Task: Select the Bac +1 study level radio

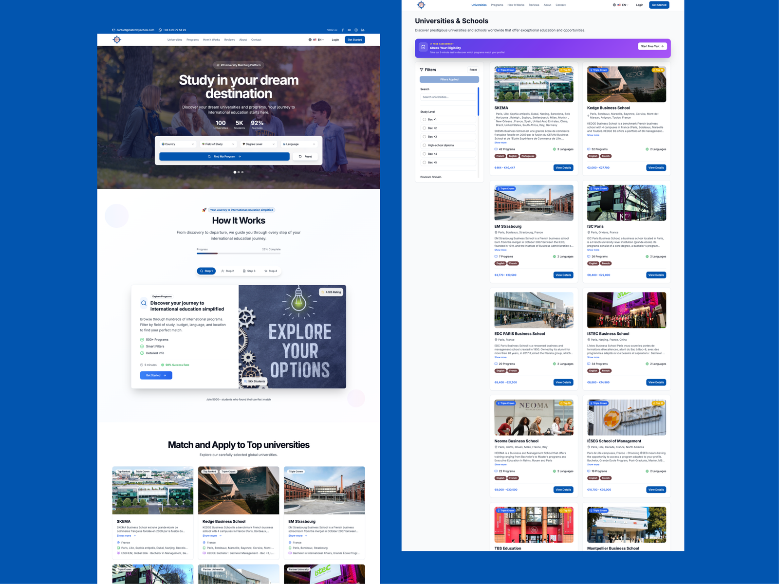Action: pyautogui.click(x=424, y=119)
